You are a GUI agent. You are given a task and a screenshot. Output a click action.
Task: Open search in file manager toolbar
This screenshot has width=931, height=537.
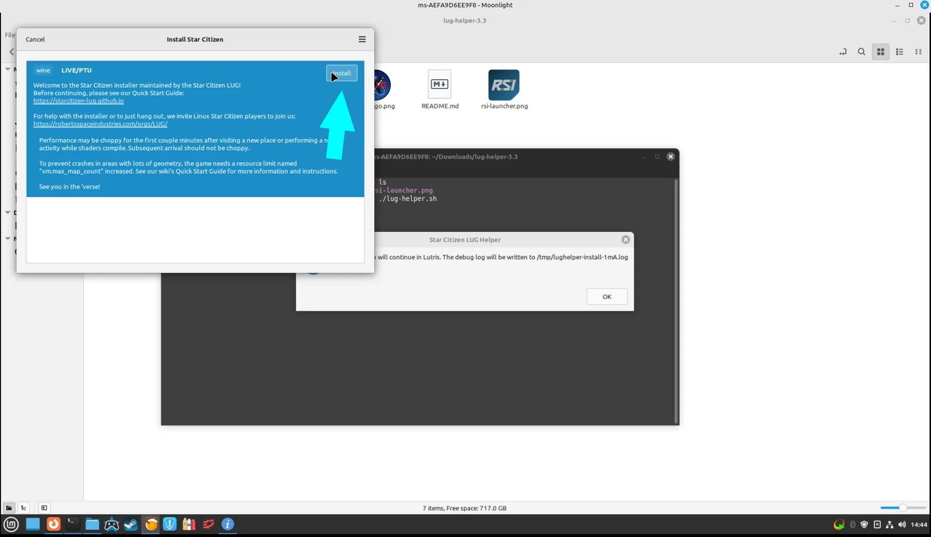point(862,52)
